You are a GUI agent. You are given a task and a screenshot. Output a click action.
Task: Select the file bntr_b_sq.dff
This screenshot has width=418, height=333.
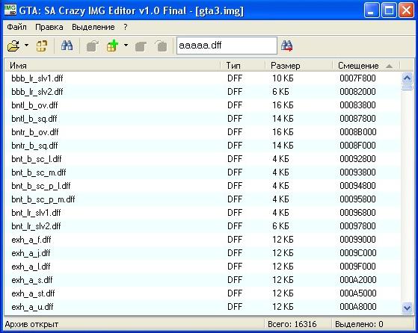pyautogui.click(x=34, y=146)
